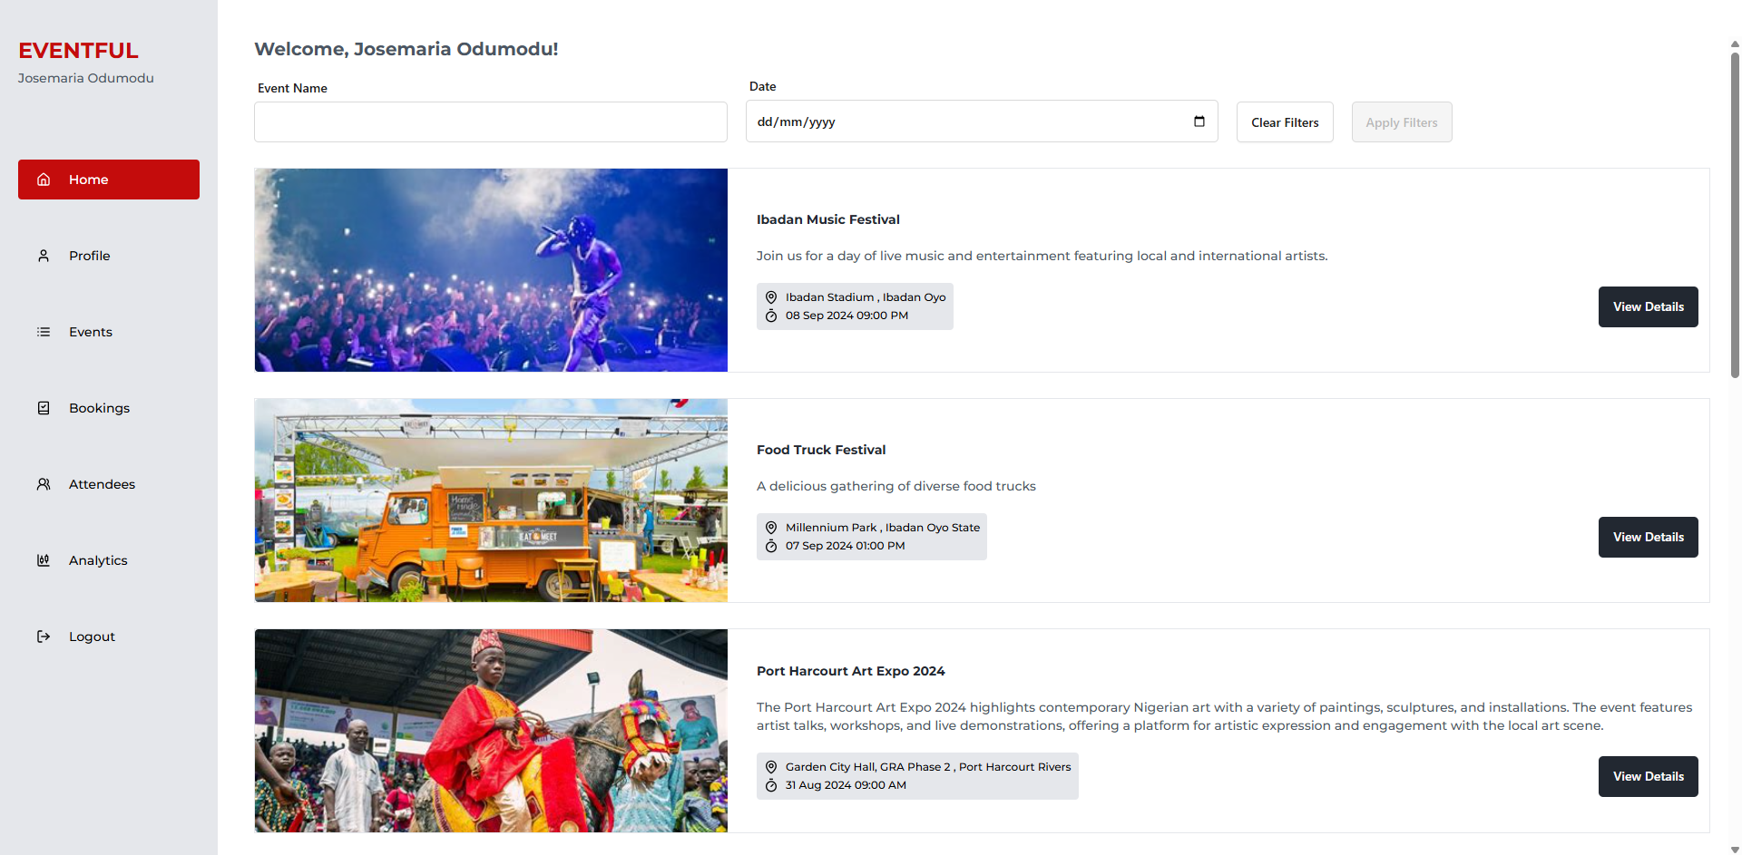Click the Attendees people icon

44,484
